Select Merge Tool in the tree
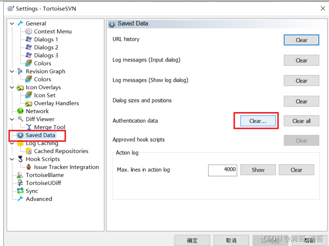The width and height of the screenshot is (329, 246). tap(50, 127)
